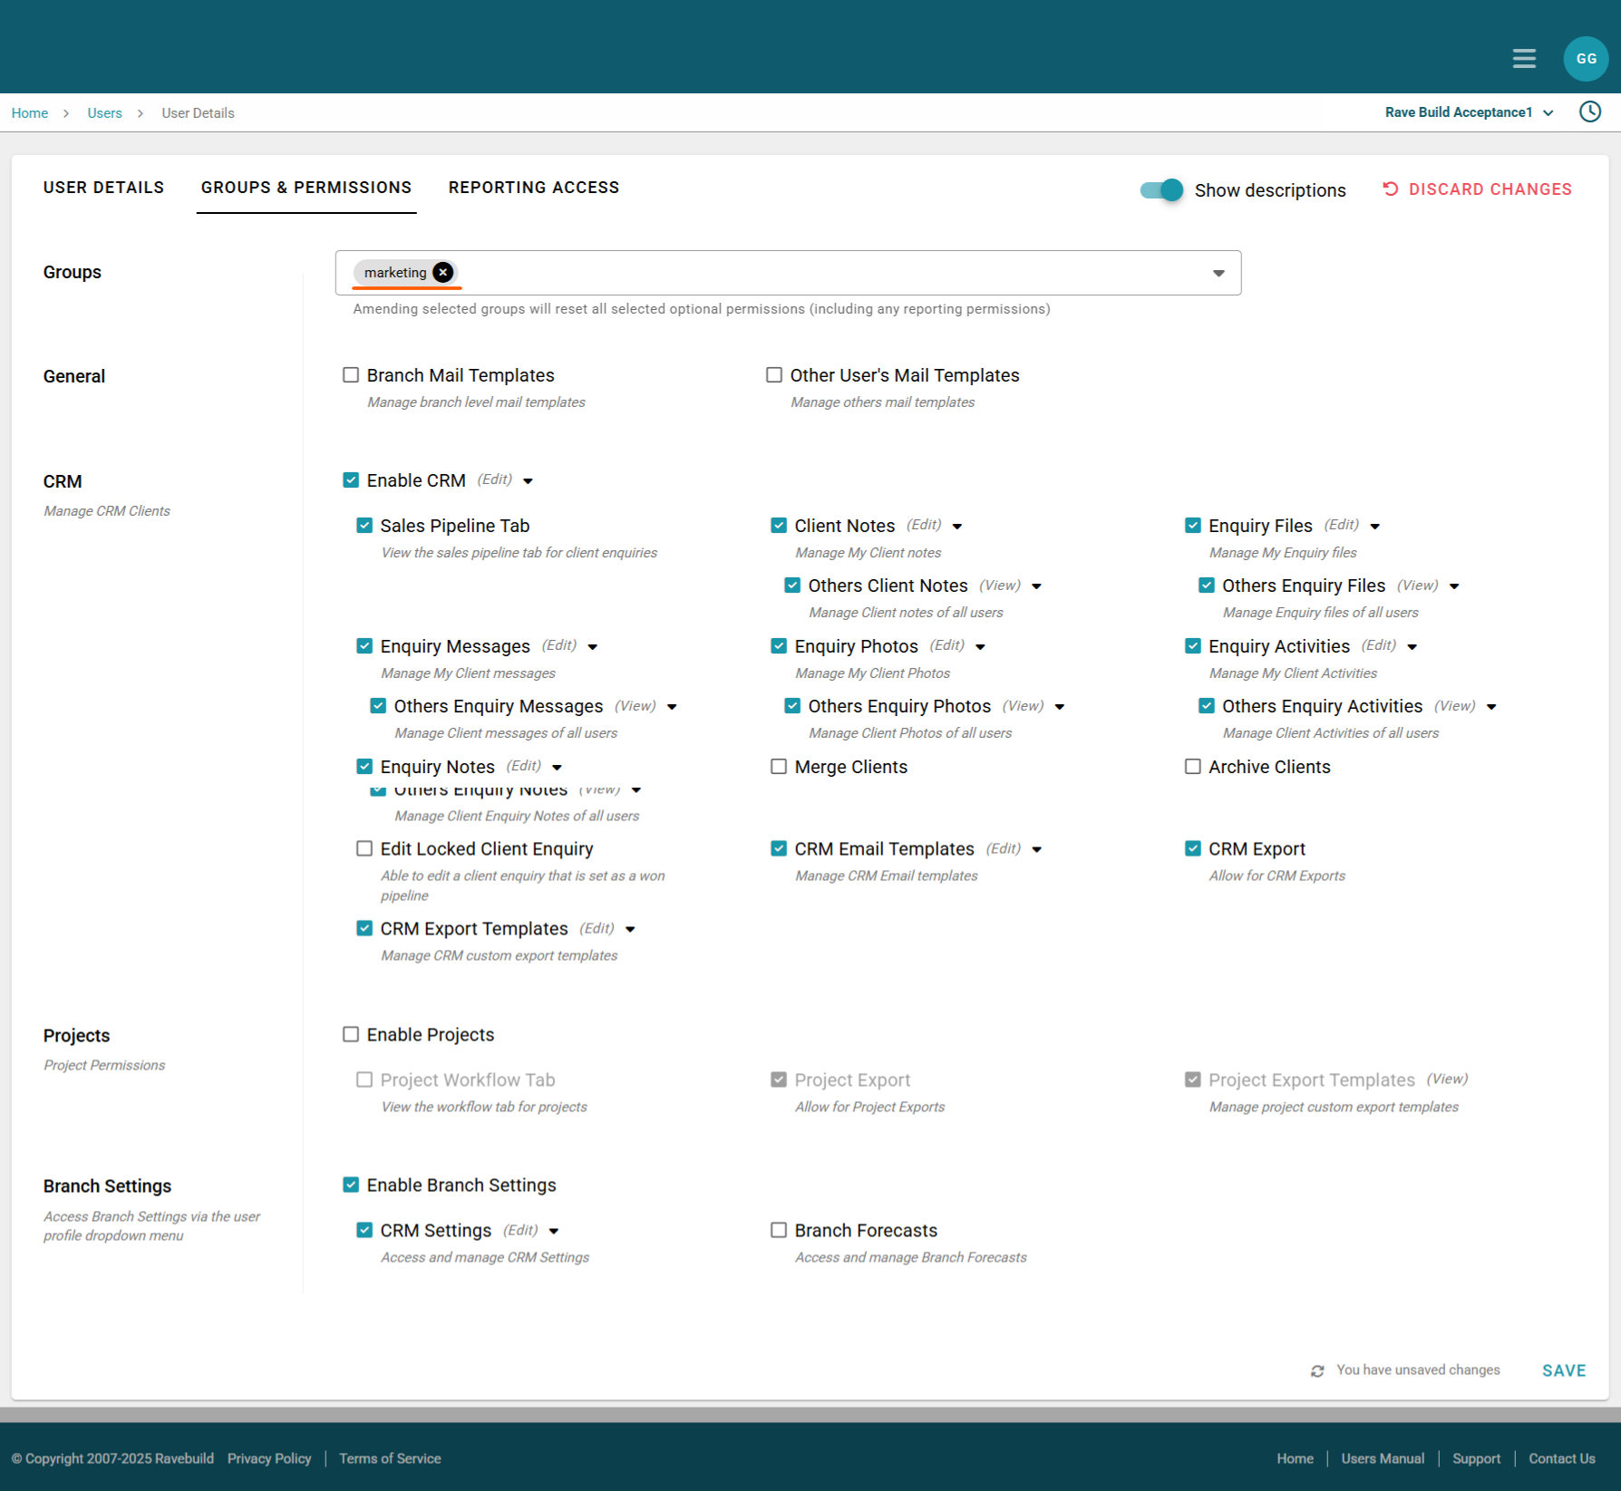Uncheck the CRM Export Templates checkbox

364,928
